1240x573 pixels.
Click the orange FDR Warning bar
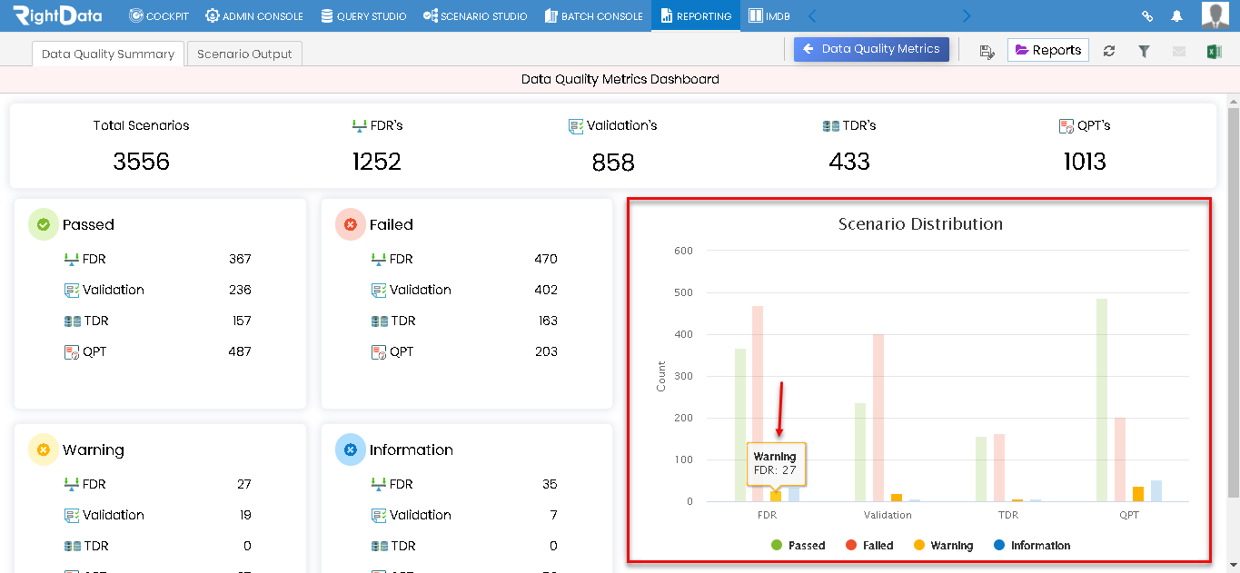click(776, 496)
